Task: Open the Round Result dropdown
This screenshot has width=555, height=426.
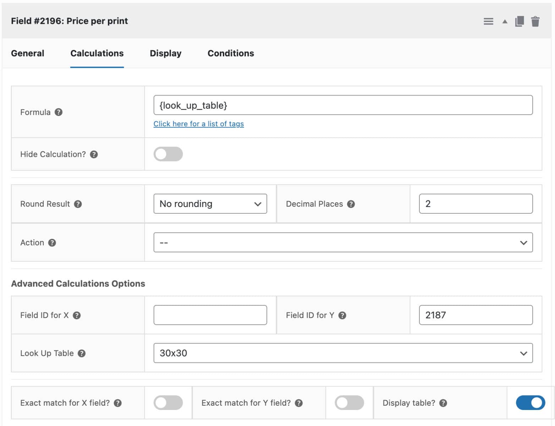Action: coord(210,204)
